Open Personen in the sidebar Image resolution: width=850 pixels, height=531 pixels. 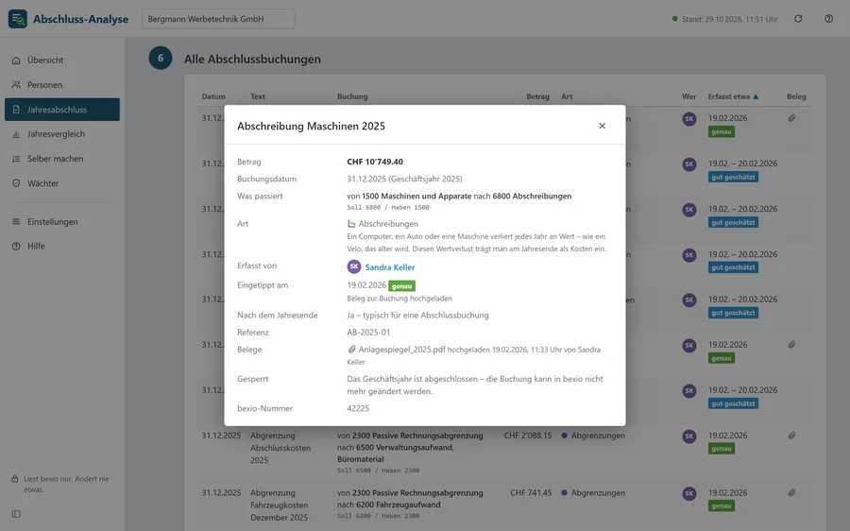62,85
